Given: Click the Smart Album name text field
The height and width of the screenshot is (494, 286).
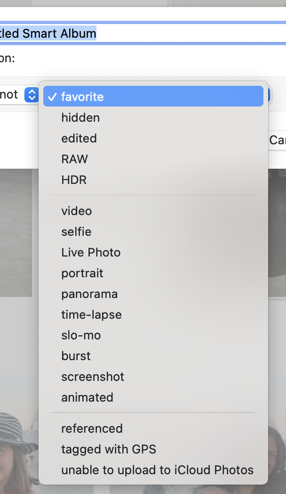Looking at the screenshot, I should click(141, 33).
